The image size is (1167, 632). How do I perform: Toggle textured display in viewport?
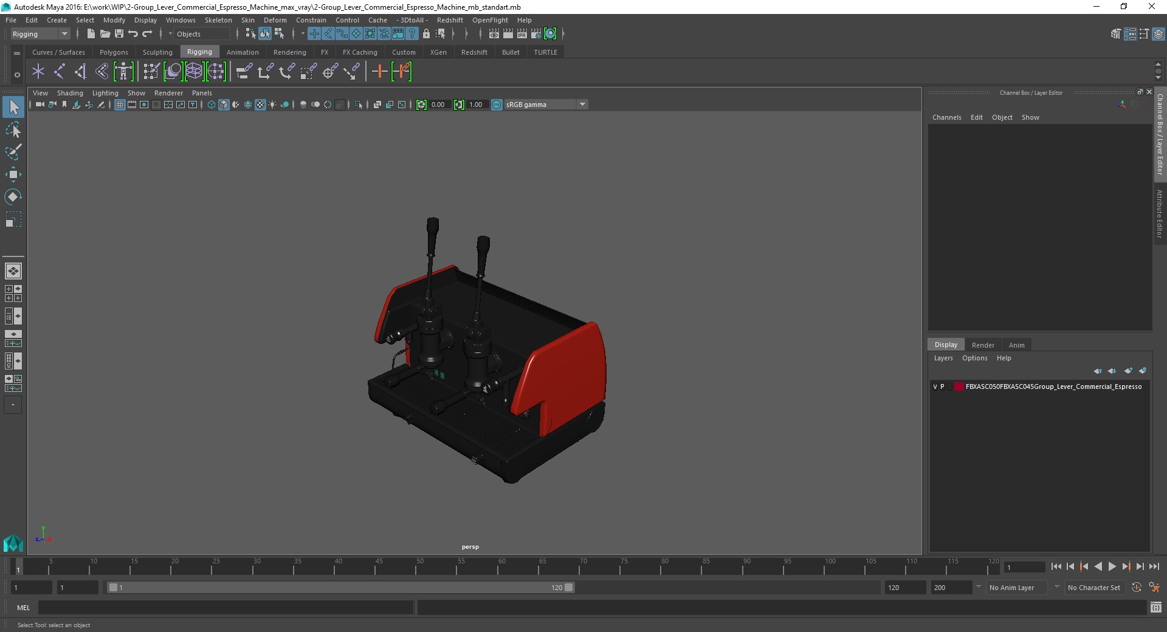point(260,105)
